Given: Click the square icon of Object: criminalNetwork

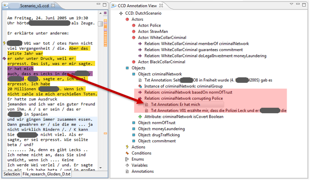Looking at the screenshot, I should pyautogui.click(x=134, y=74).
